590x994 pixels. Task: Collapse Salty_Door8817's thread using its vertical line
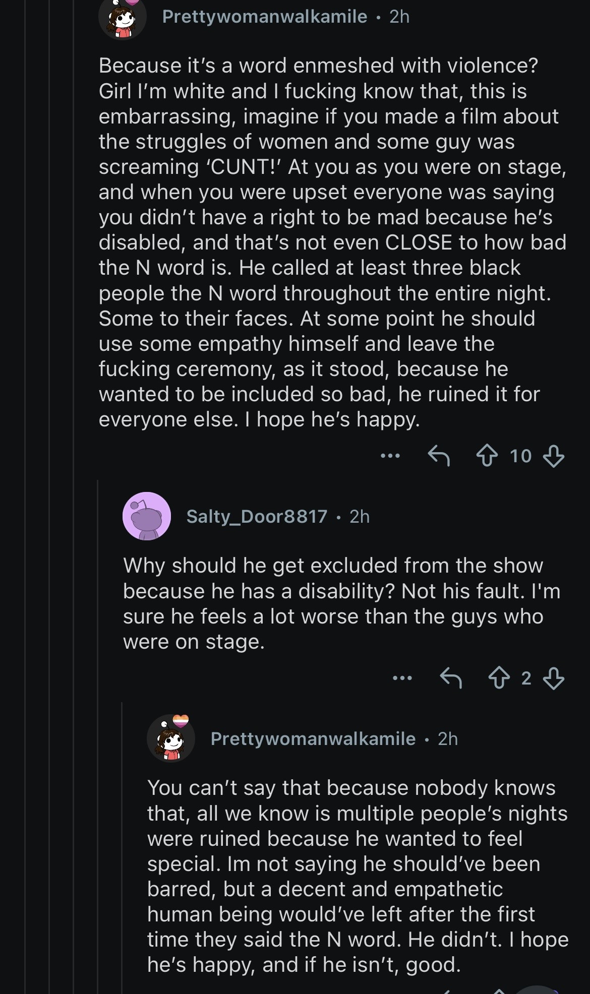click(x=98, y=706)
